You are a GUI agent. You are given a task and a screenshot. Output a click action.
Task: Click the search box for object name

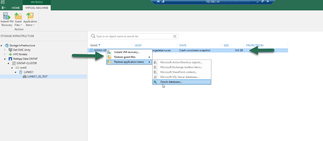tap(134, 36)
